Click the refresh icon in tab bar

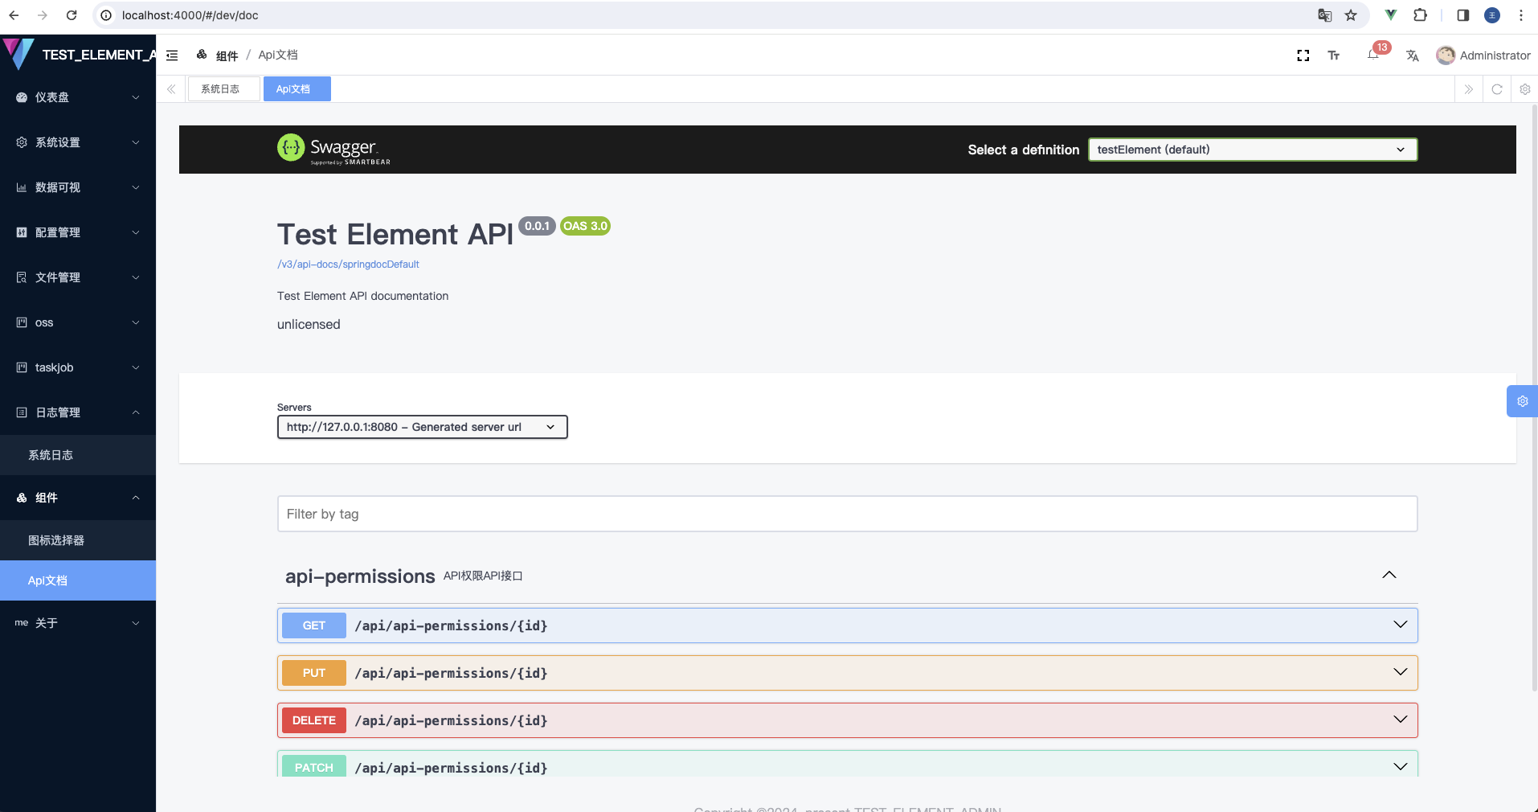coord(1496,89)
